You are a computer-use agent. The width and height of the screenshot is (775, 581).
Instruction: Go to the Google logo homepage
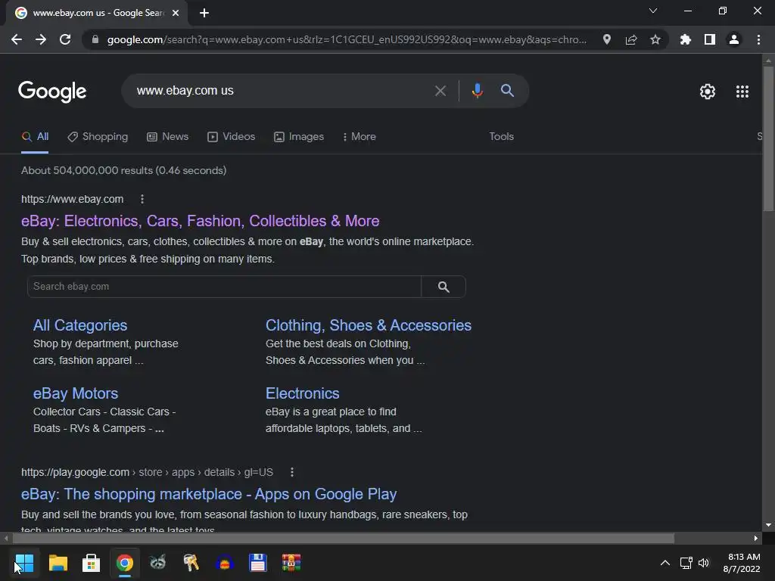point(52,92)
